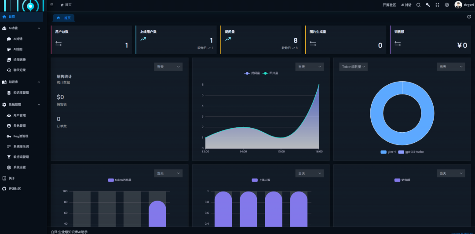Open the settings gear in header
This screenshot has width=475, height=234.
pyautogui.click(x=447, y=5)
